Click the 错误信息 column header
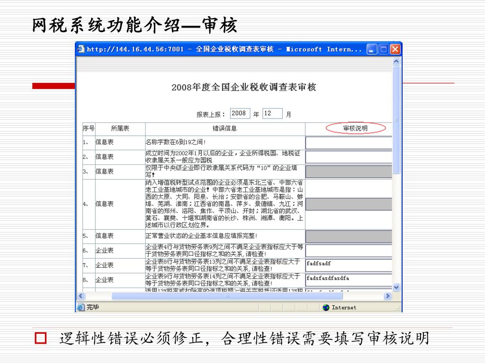The height and width of the screenshot is (364, 485). [x=225, y=128]
